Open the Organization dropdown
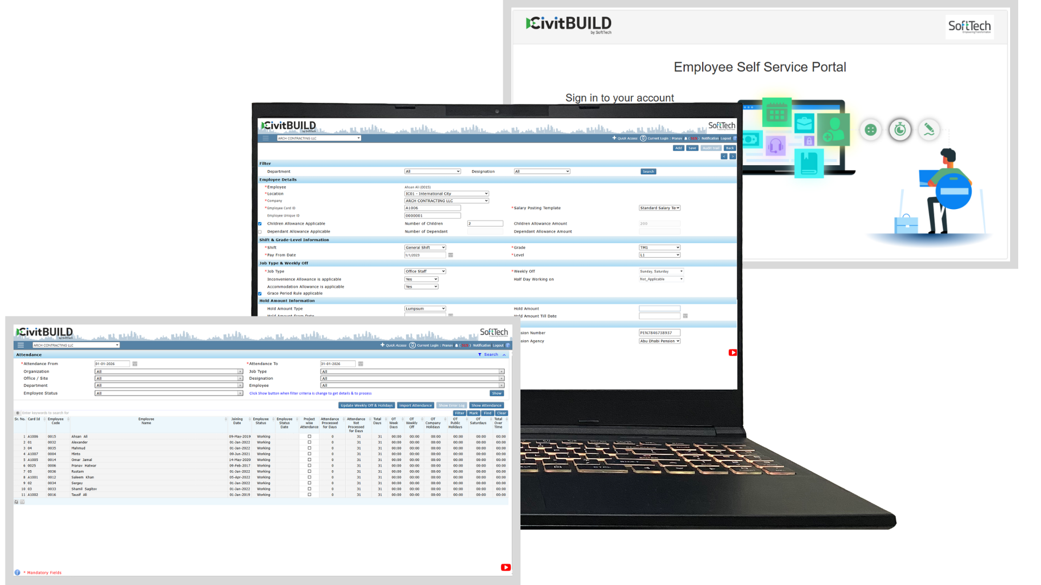1041x585 pixels. click(x=168, y=371)
